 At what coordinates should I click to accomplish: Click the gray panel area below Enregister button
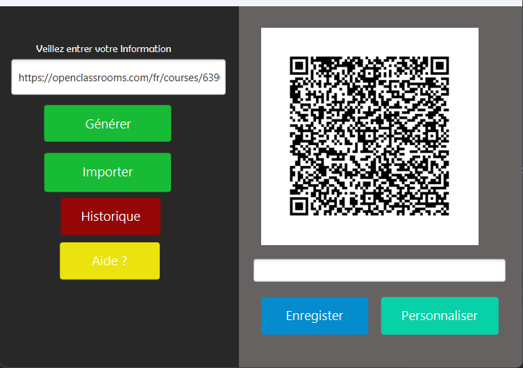(x=314, y=351)
